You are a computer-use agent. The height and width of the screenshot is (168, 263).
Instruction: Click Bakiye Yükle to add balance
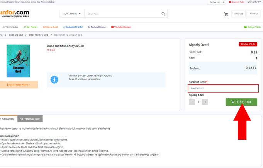[252, 27]
